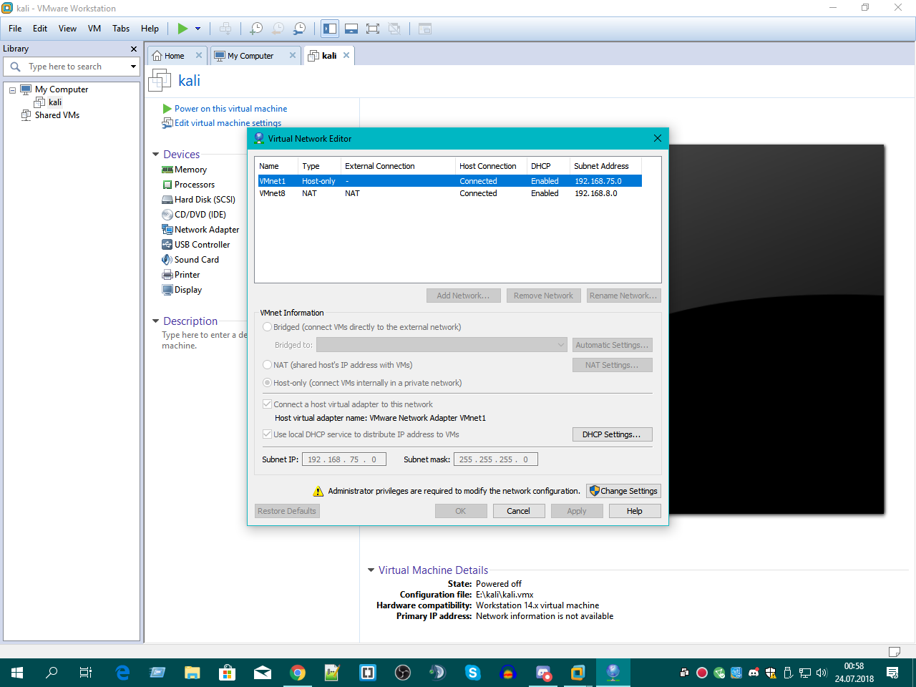Select the USB Controller device entry

[x=196, y=245]
